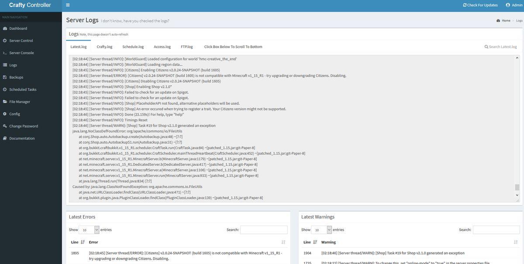This screenshot has width=524, height=264.
Task: Switch to the Latest.log tab
Action: click(79, 47)
